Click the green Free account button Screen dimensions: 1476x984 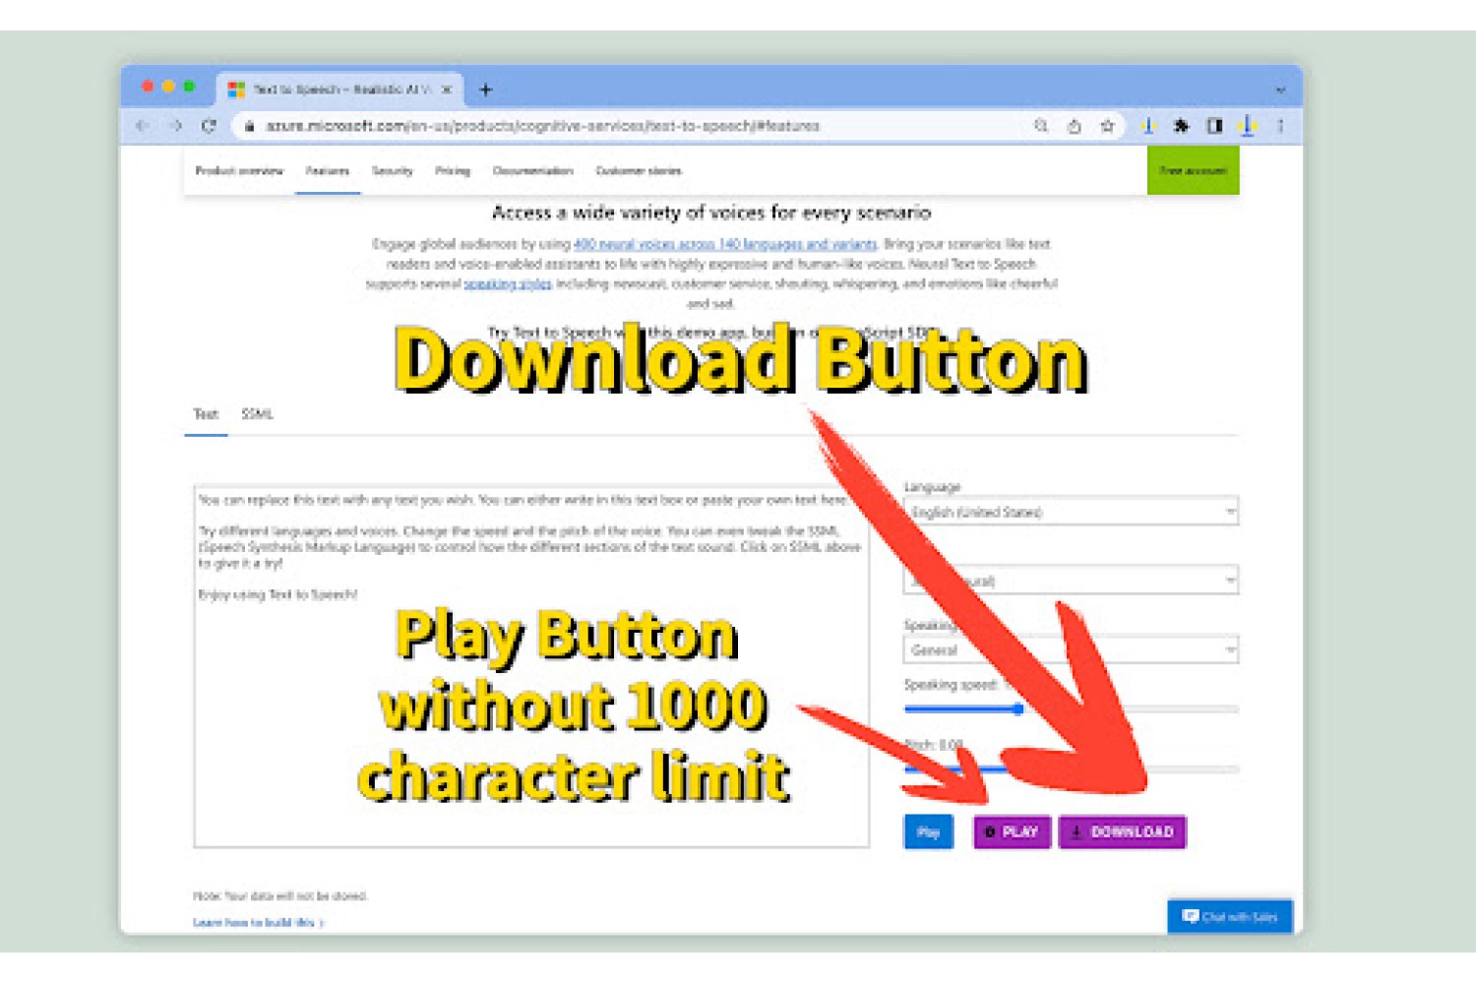[x=1193, y=170]
